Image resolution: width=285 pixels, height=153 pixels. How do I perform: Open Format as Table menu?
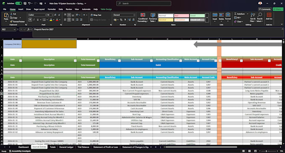click(x=153, y=18)
